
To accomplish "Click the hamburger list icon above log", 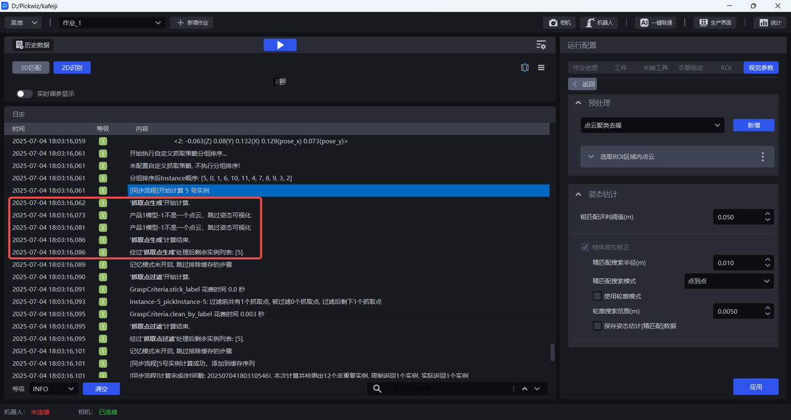I will (x=541, y=68).
